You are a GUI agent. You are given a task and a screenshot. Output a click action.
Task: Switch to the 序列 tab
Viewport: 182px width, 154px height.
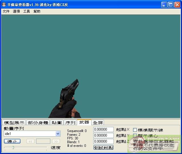point(70,123)
